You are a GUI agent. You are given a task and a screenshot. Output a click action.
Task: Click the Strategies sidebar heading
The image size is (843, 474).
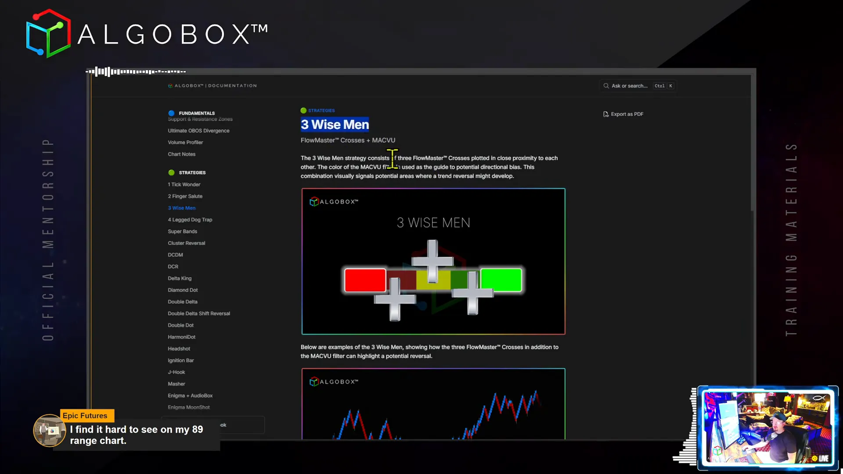pyautogui.click(x=192, y=172)
